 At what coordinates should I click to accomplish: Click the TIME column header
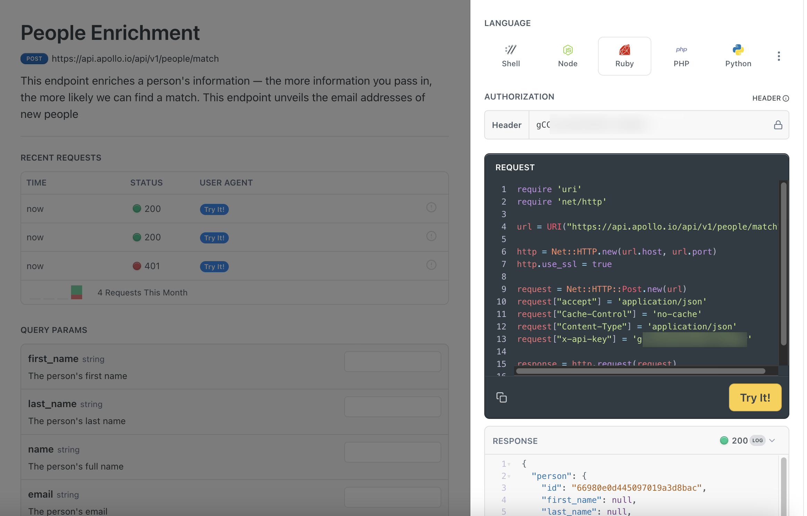click(x=36, y=183)
